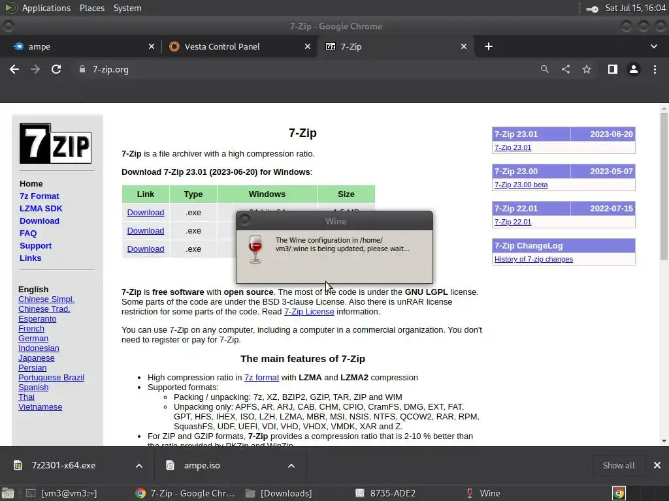Open the Download sidebar link
This screenshot has width=669, height=501.
pos(39,220)
